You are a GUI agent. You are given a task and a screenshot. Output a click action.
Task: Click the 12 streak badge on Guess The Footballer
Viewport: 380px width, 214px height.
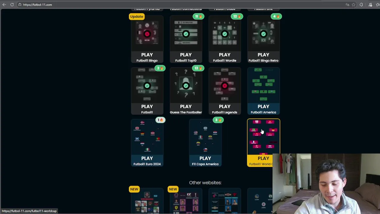click(198, 68)
